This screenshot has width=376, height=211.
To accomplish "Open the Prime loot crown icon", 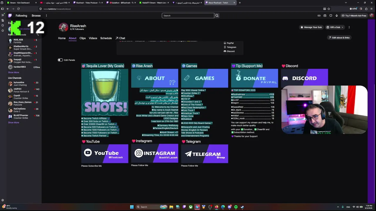I will pyautogui.click(x=319, y=16).
